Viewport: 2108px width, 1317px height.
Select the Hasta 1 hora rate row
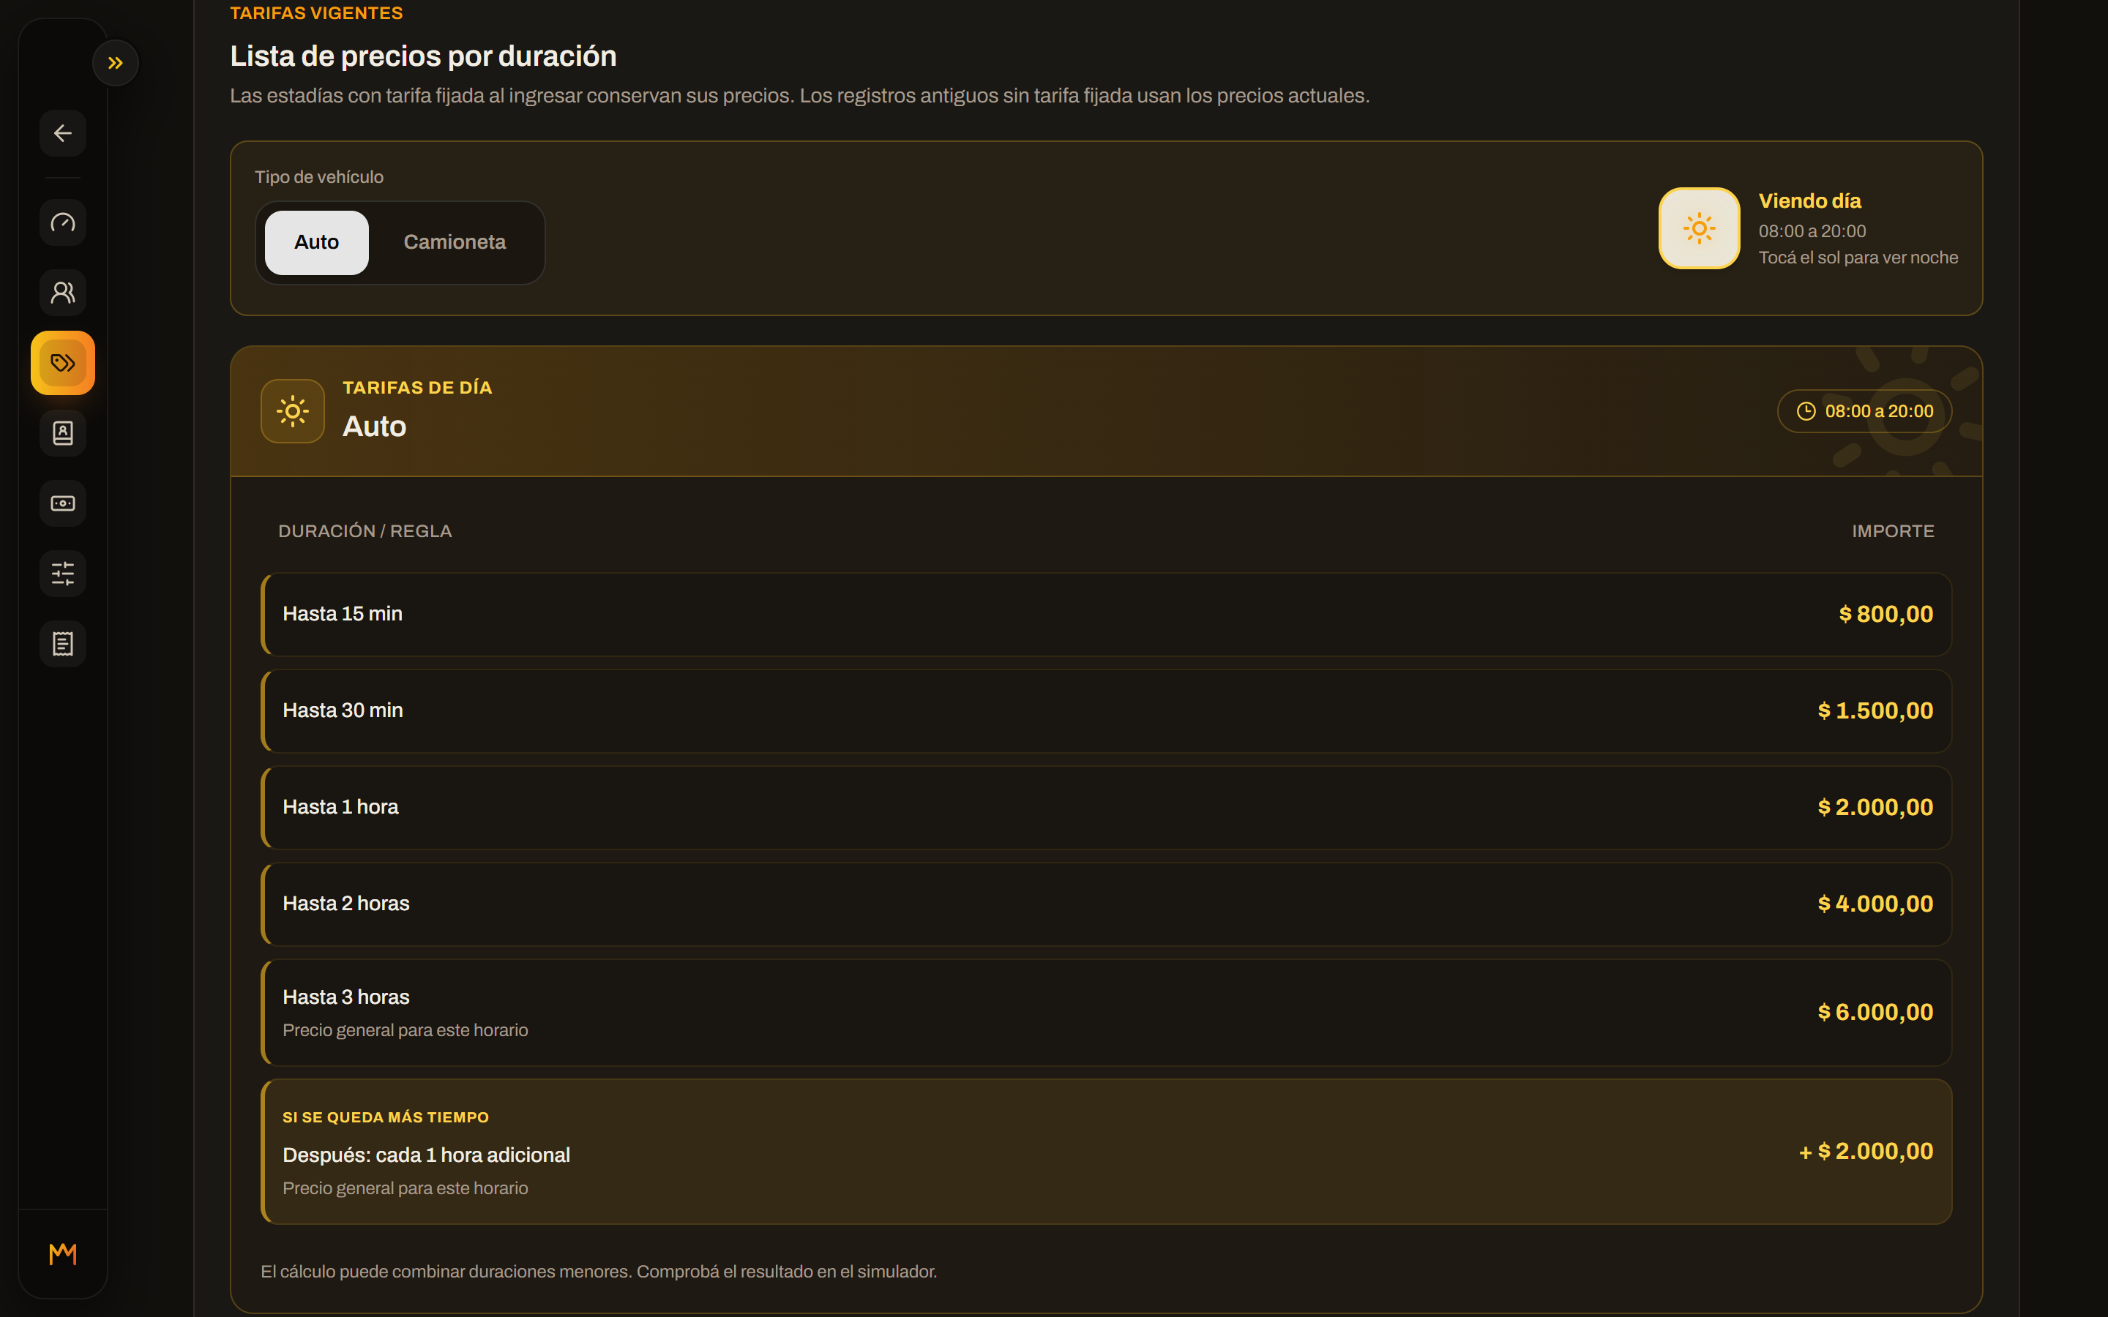[x=1106, y=808]
